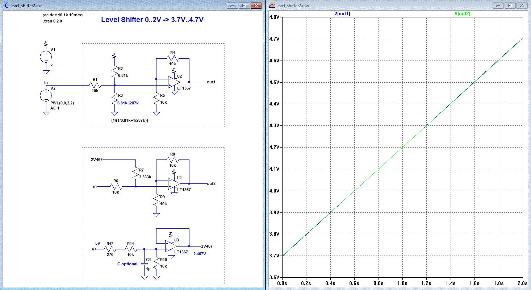
Task: Select the V2 PWL input source
Action: tap(46, 96)
